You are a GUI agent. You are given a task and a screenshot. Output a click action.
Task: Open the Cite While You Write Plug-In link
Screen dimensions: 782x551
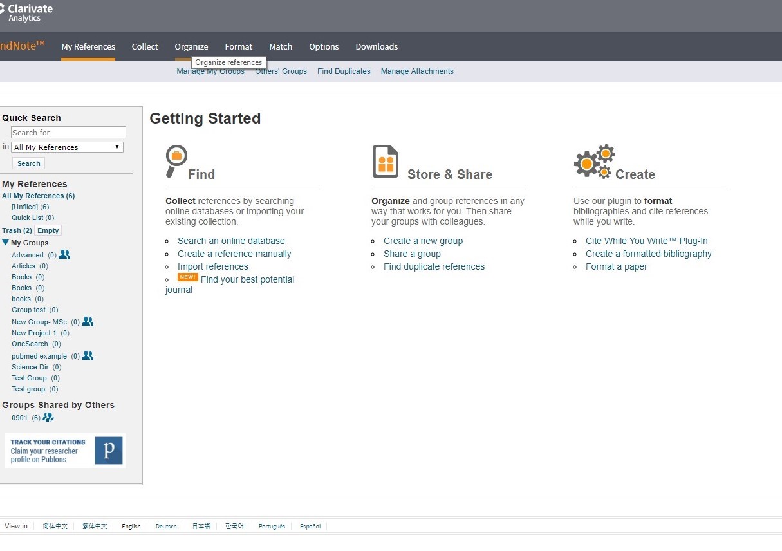pos(647,241)
